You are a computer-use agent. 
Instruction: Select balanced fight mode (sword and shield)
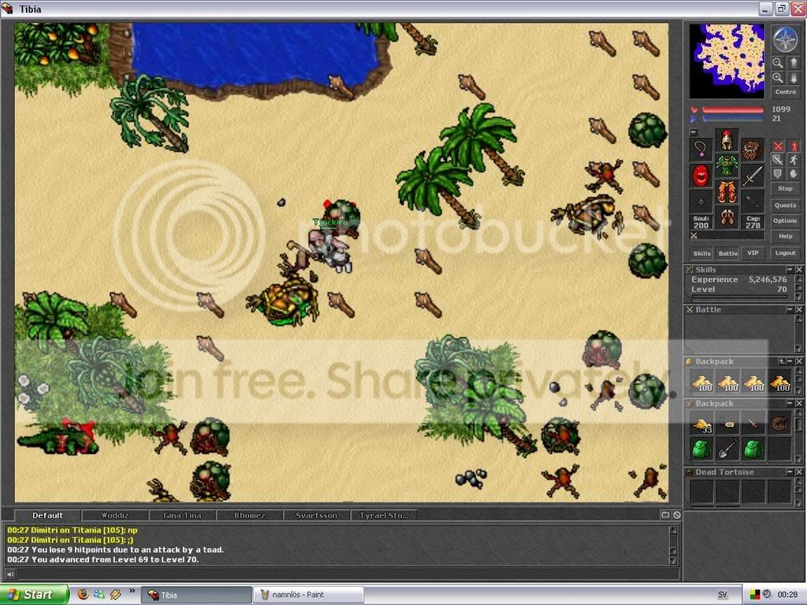778,160
